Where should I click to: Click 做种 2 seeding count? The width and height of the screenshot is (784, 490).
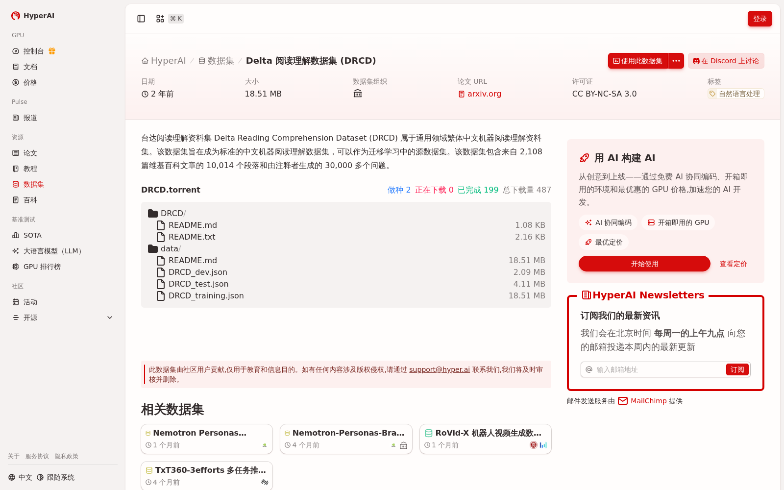coord(399,190)
